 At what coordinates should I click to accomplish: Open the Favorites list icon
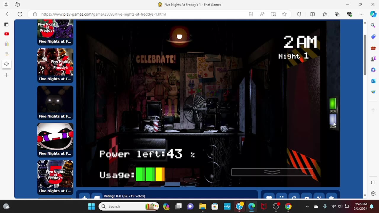325,14
